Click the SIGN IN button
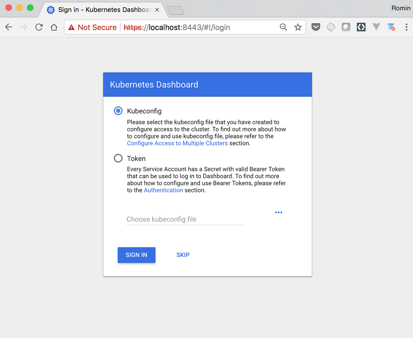The image size is (413, 338). pos(137,255)
